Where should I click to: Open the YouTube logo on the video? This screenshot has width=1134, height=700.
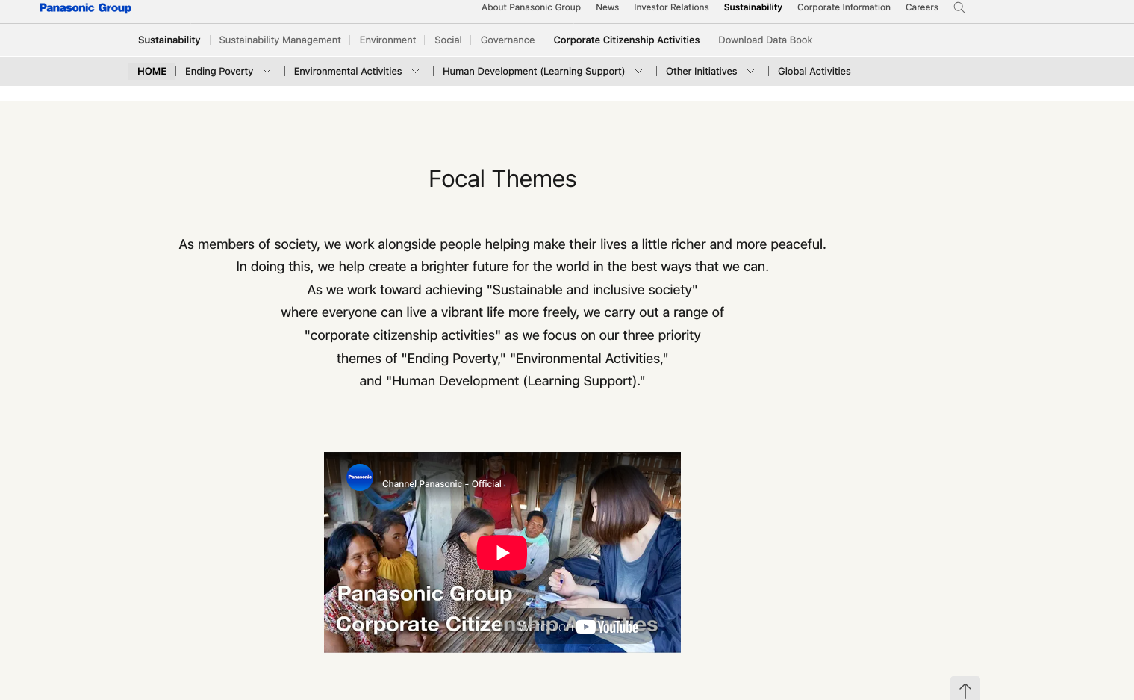(607, 627)
